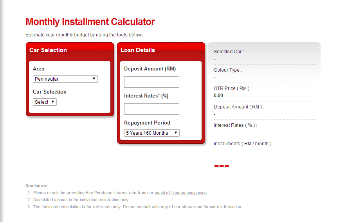Click the 'Deposit Amount (RM)' field label
Image resolution: width=348 pixels, height=222 pixels.
pyautogui.click(x=150, y=69)
